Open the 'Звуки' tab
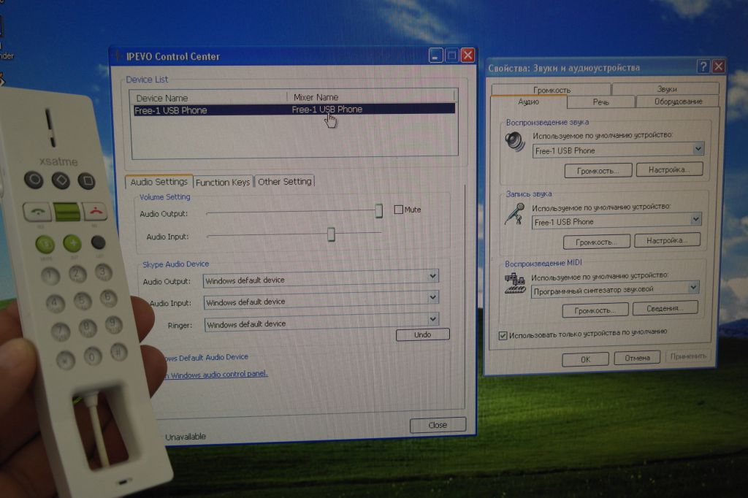This screenshot has width=748, height=498. pyautogui.click(x=666, y=89)
